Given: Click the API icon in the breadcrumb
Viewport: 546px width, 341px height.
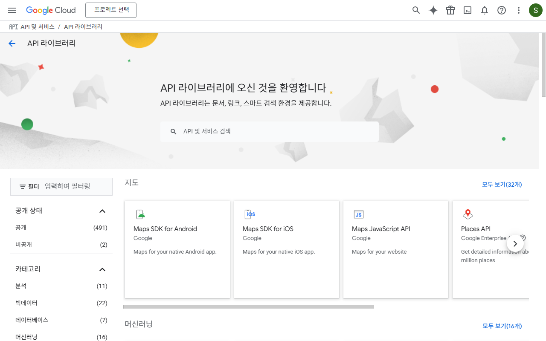Looking at the screenshot, I should [14, 27].
